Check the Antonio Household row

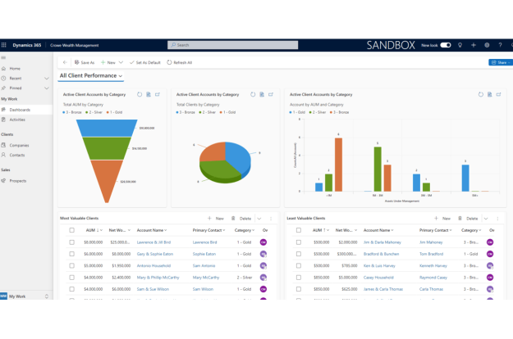click(x=72, y=266)
